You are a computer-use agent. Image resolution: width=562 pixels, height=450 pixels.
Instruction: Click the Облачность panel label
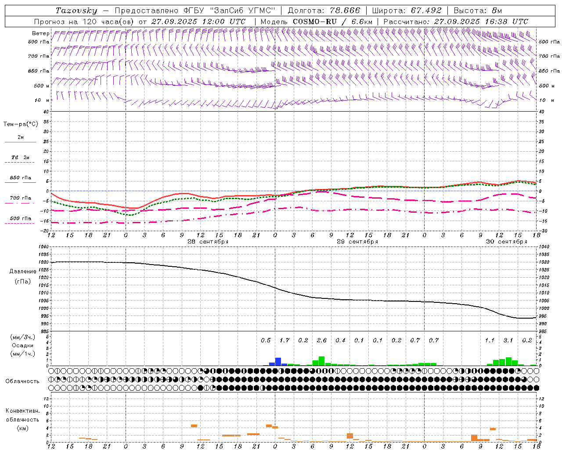(22, 381)
